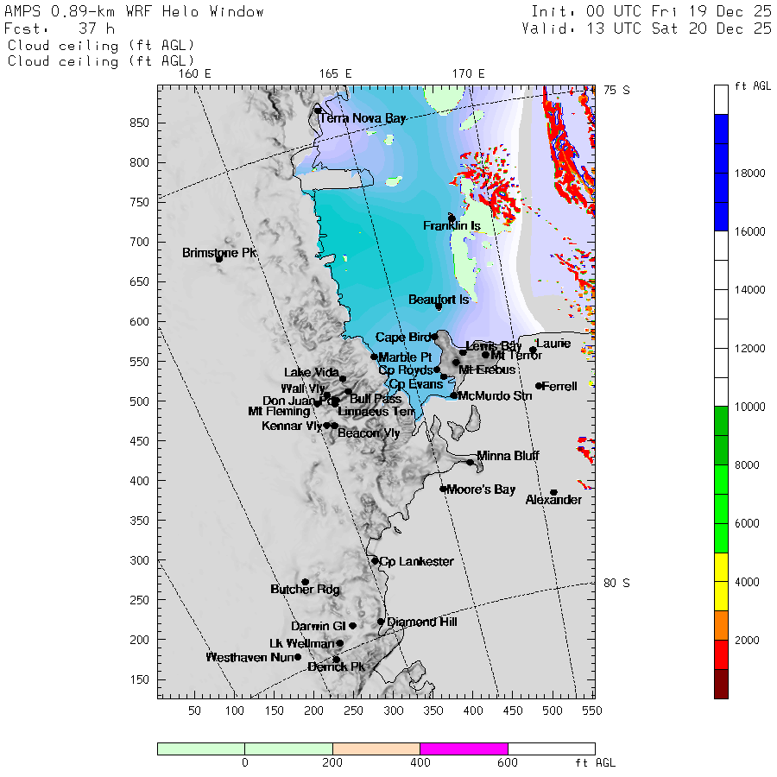
Task: Click the Beaufort Is label
Action: [x=439, y=300]
